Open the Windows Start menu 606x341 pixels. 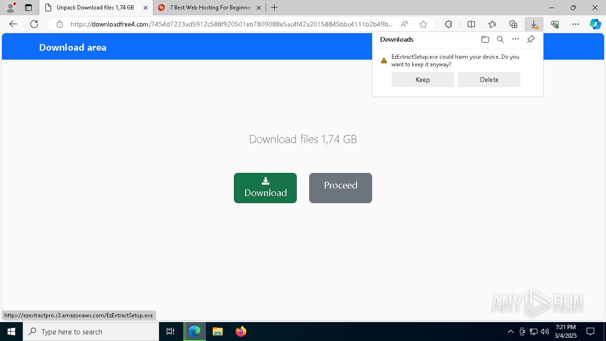tap(11, 332)
